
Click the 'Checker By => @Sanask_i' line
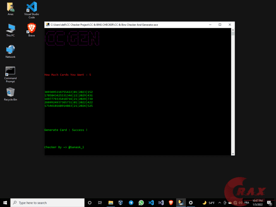[x=64, y=147]
